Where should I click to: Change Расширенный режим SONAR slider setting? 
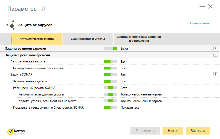(x=110, y=88)
